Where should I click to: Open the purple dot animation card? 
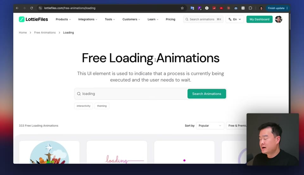click(184, 152)
